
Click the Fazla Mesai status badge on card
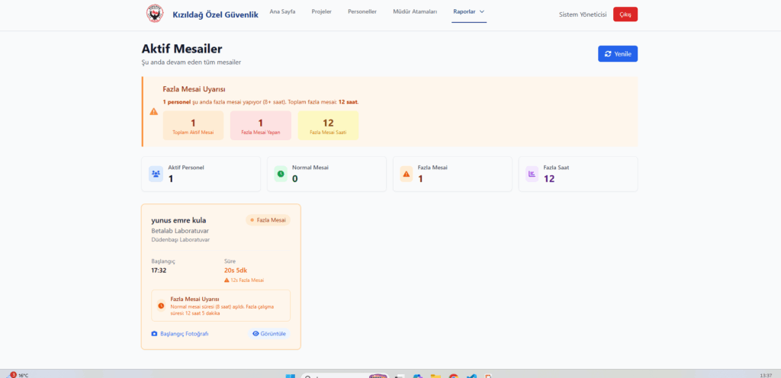coord(268,220)
